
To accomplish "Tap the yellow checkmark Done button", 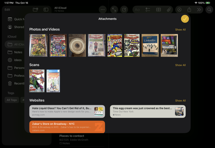I will pos(185,19).
